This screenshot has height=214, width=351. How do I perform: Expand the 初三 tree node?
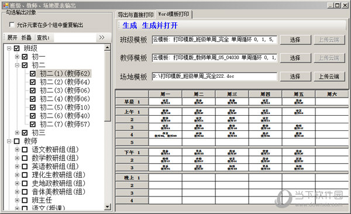(17, 133)
